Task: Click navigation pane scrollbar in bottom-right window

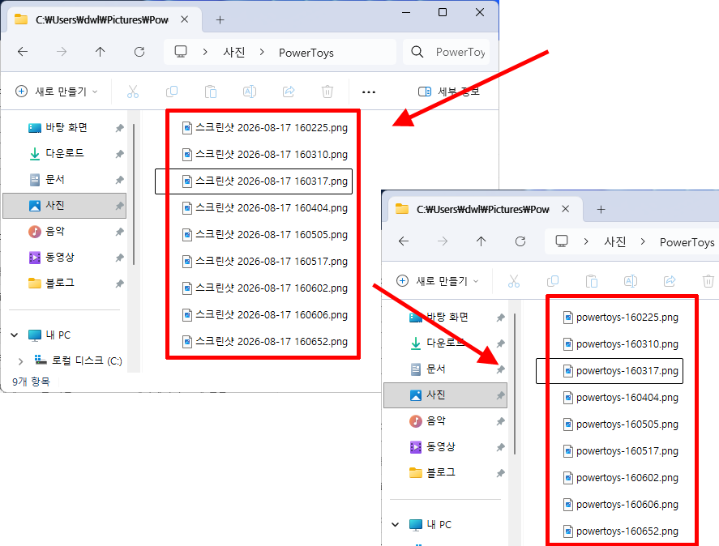Action: (515, 384)
